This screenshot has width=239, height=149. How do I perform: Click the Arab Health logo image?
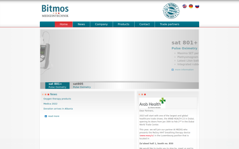coord(152,103)
